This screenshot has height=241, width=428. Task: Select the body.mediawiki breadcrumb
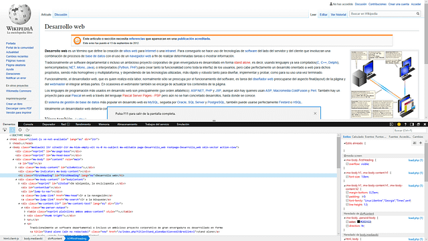click(x=33, y=238)
